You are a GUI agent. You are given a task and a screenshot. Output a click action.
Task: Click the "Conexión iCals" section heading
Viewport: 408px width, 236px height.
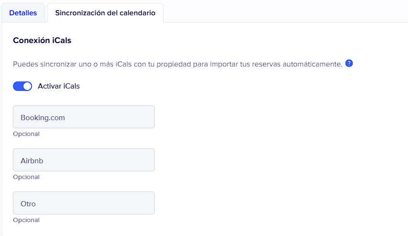(x=42, y=41)
